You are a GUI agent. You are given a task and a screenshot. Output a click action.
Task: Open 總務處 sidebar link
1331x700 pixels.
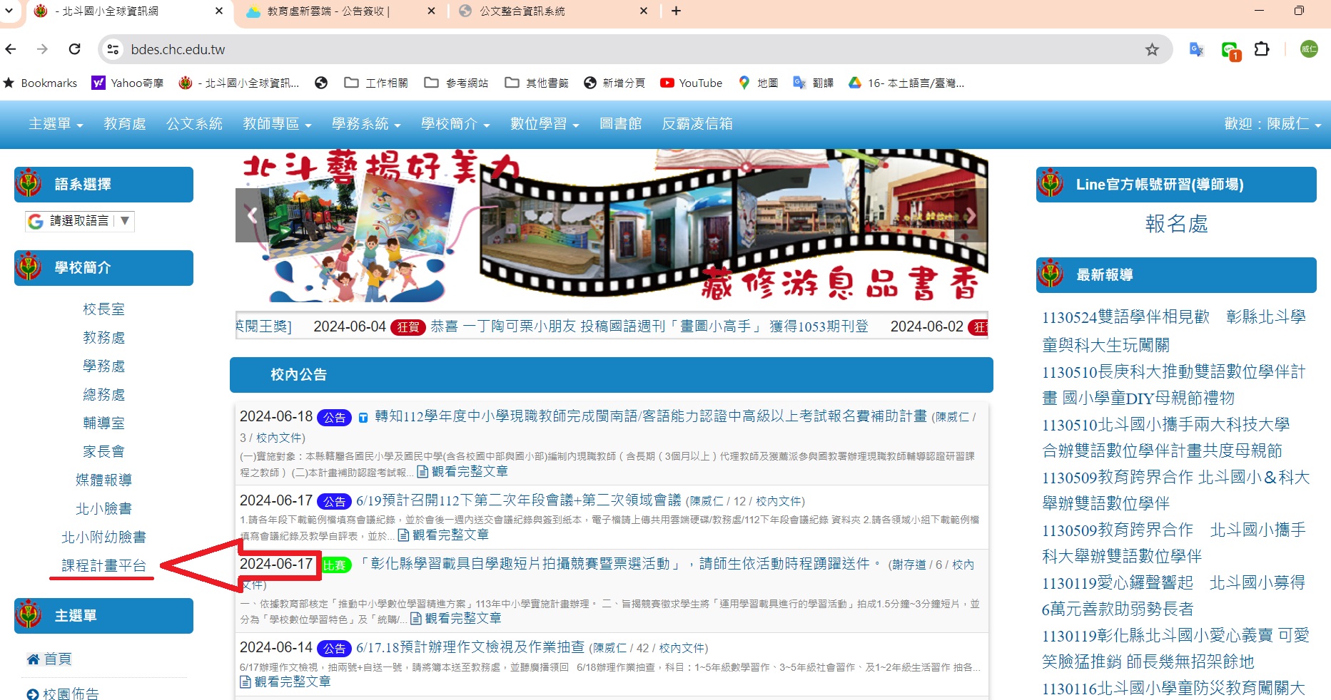(x=104, y=395)
